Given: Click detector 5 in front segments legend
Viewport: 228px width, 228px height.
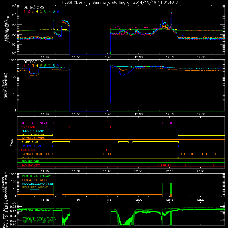Looking at the screenshot, I should pos(41,11).
